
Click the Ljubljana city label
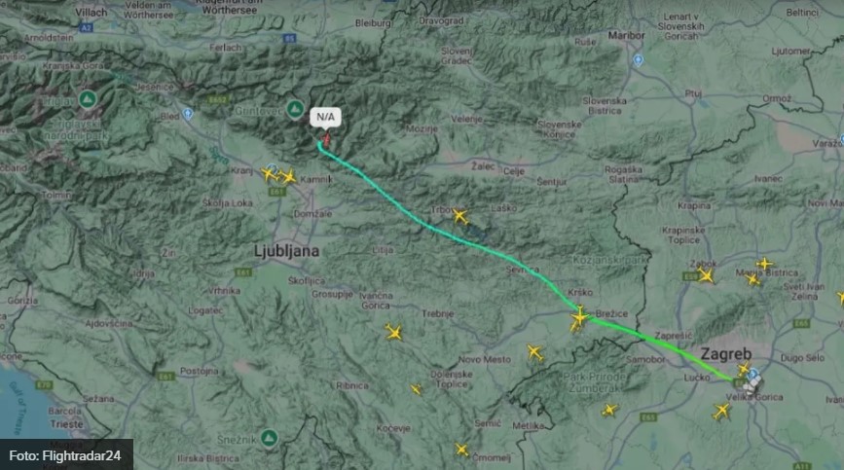(286, 251)
